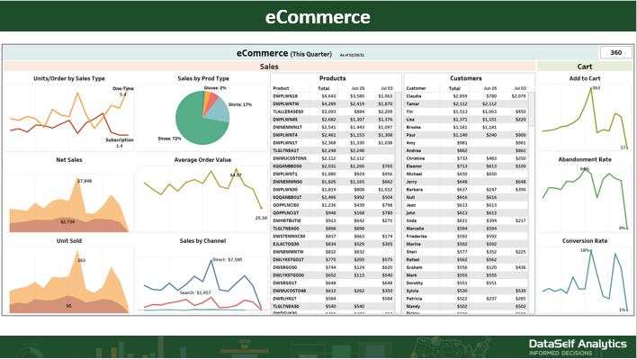Select customer row Barbara
Viewport: 637px width, 359px height.
pos(466,190)
